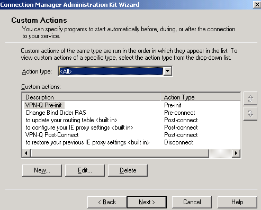This screenshot has height=210, width=261.
Task: Delete the selected custom action
Action: click(128, 170)
